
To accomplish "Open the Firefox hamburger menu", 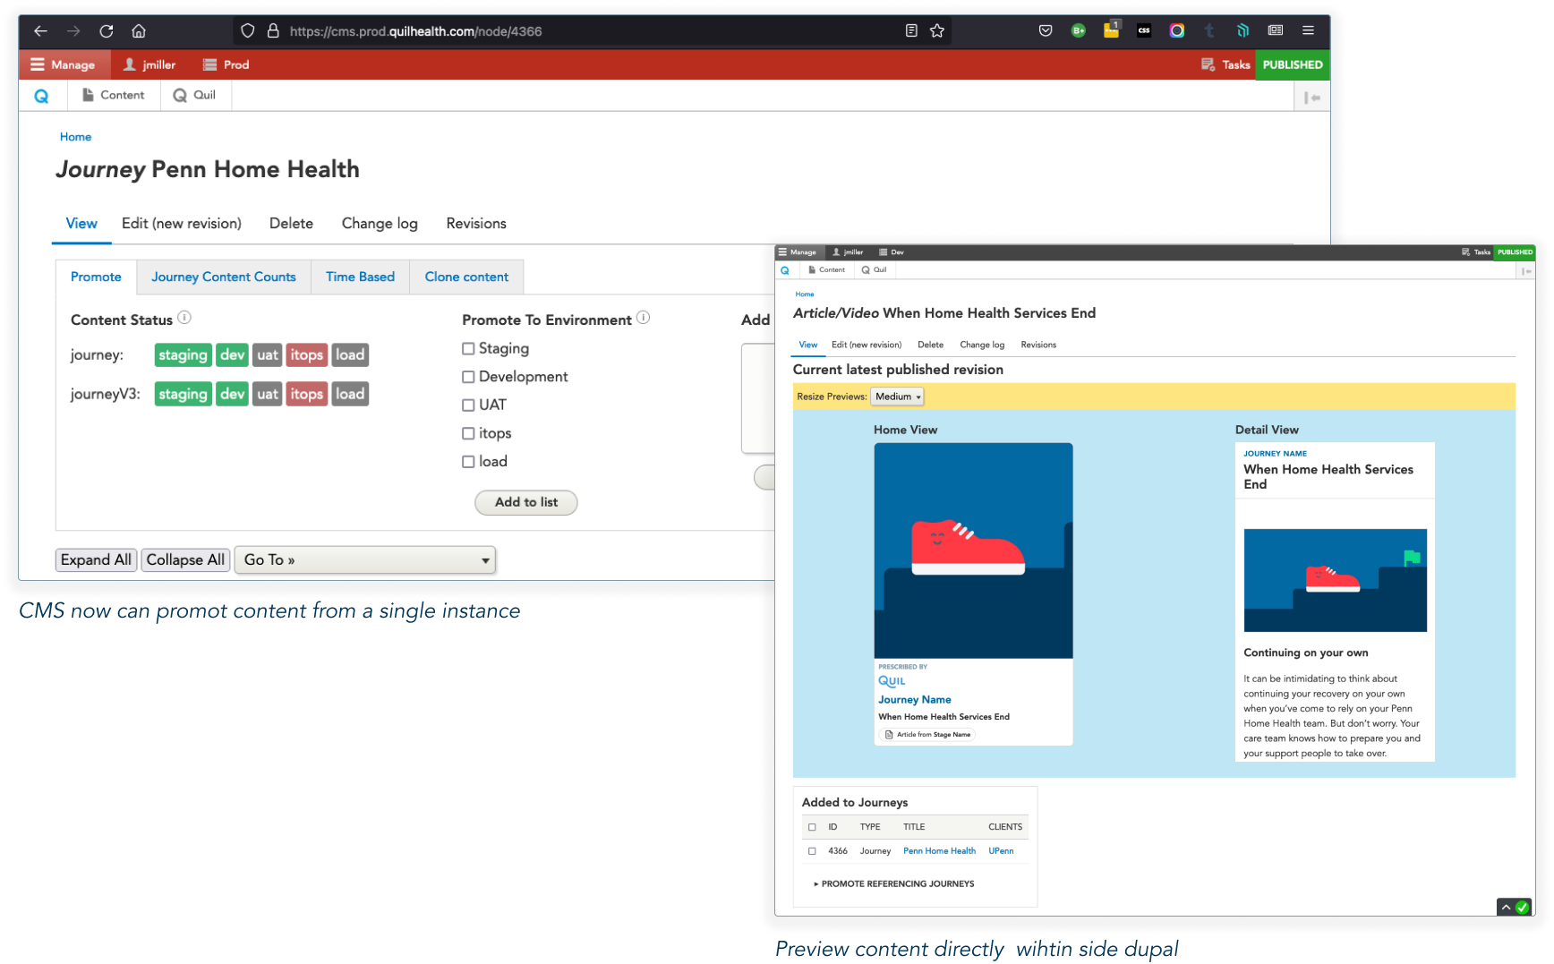I will [x=1308, y=30].
